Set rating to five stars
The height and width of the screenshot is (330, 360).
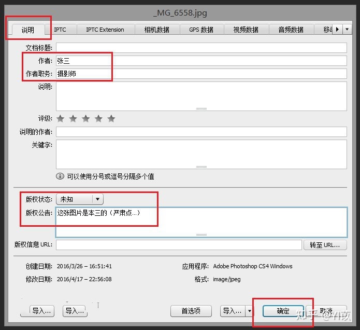pos(111,119)
